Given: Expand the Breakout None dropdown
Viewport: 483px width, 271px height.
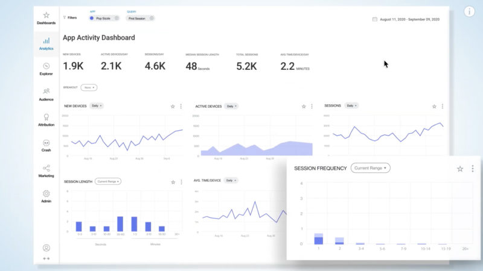Looking at the screenshot, I should pyautogui.click(x=89, y=87).
